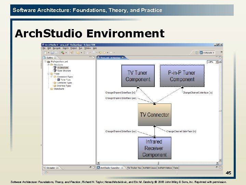The width and height of the screenshot is (246, 185).
Task: Open the Project menu
Action: tap(73, 48)
